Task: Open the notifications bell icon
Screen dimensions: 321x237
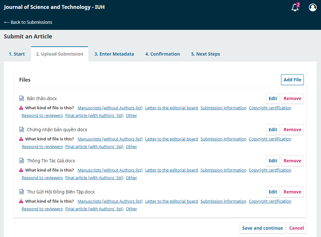Action: 295,7
